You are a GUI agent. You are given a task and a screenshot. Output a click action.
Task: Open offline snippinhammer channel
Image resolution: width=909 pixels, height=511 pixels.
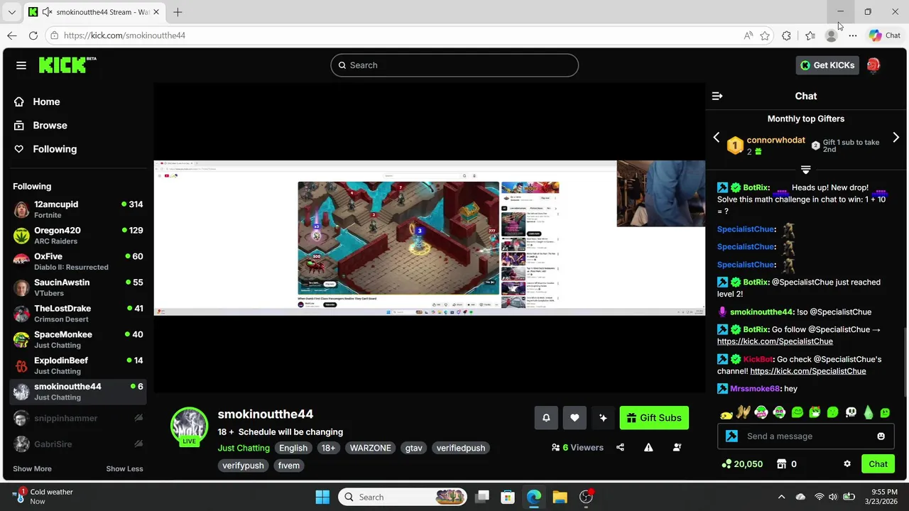78,418
